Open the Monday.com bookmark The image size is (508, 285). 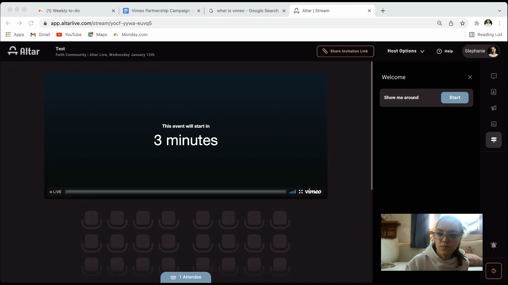(130, 35)
